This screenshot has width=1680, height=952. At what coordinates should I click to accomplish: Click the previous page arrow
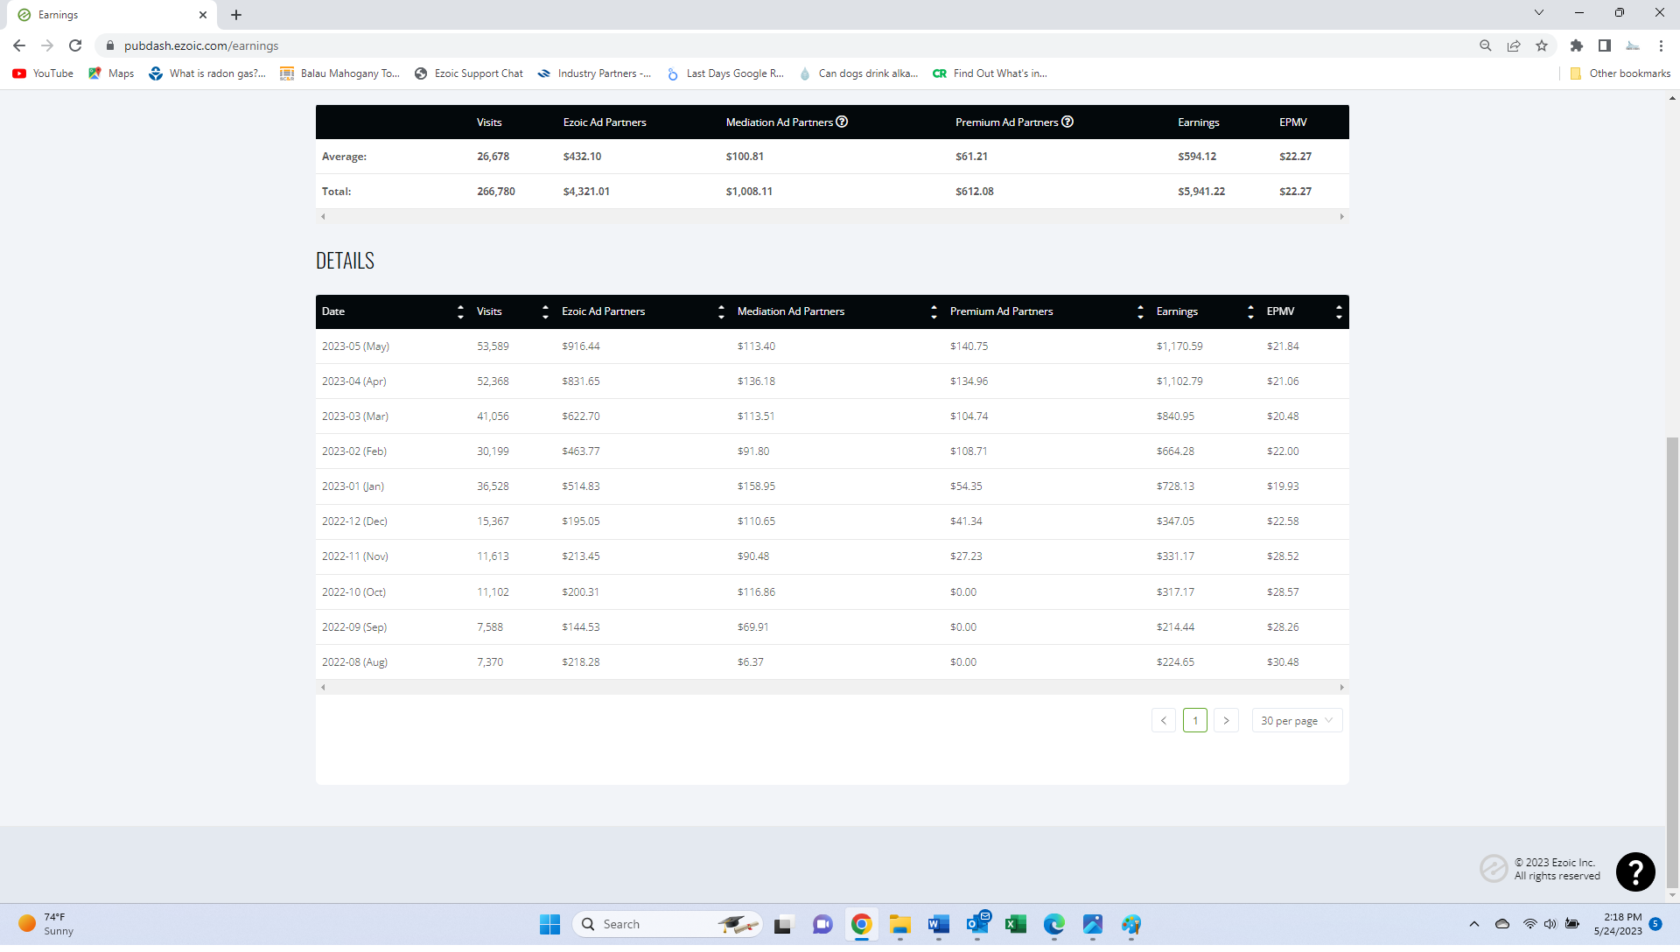(x=1164, y=721)
